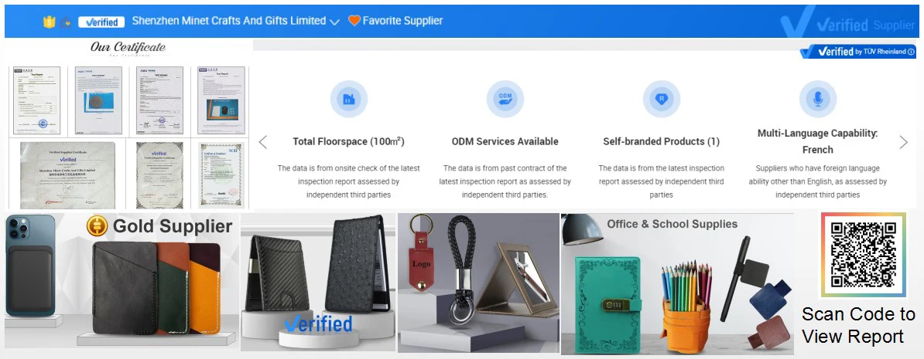Screen dimensions: 924x359
Task: Click the info icon beside TÜV Rheinland
Action: click(911, 52)
